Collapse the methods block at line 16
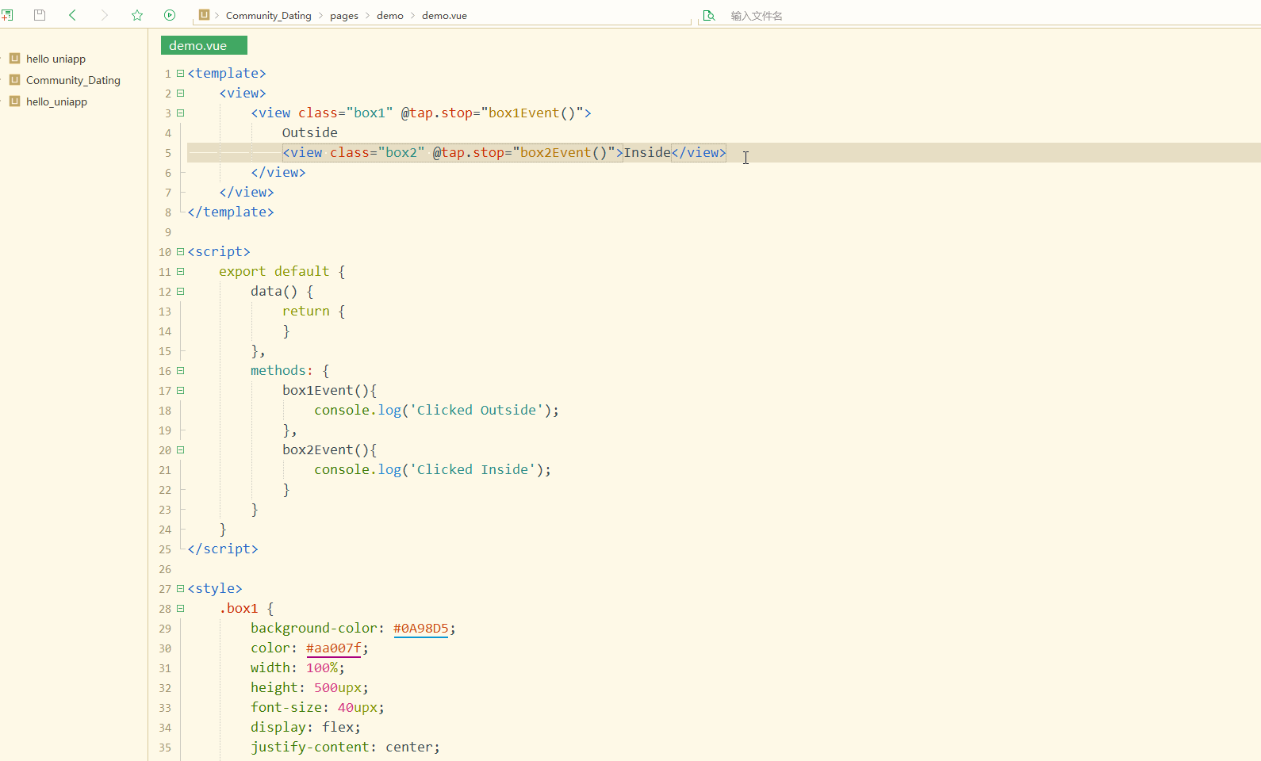Viewport: 1261px width, 761px height. click(180, 370)
